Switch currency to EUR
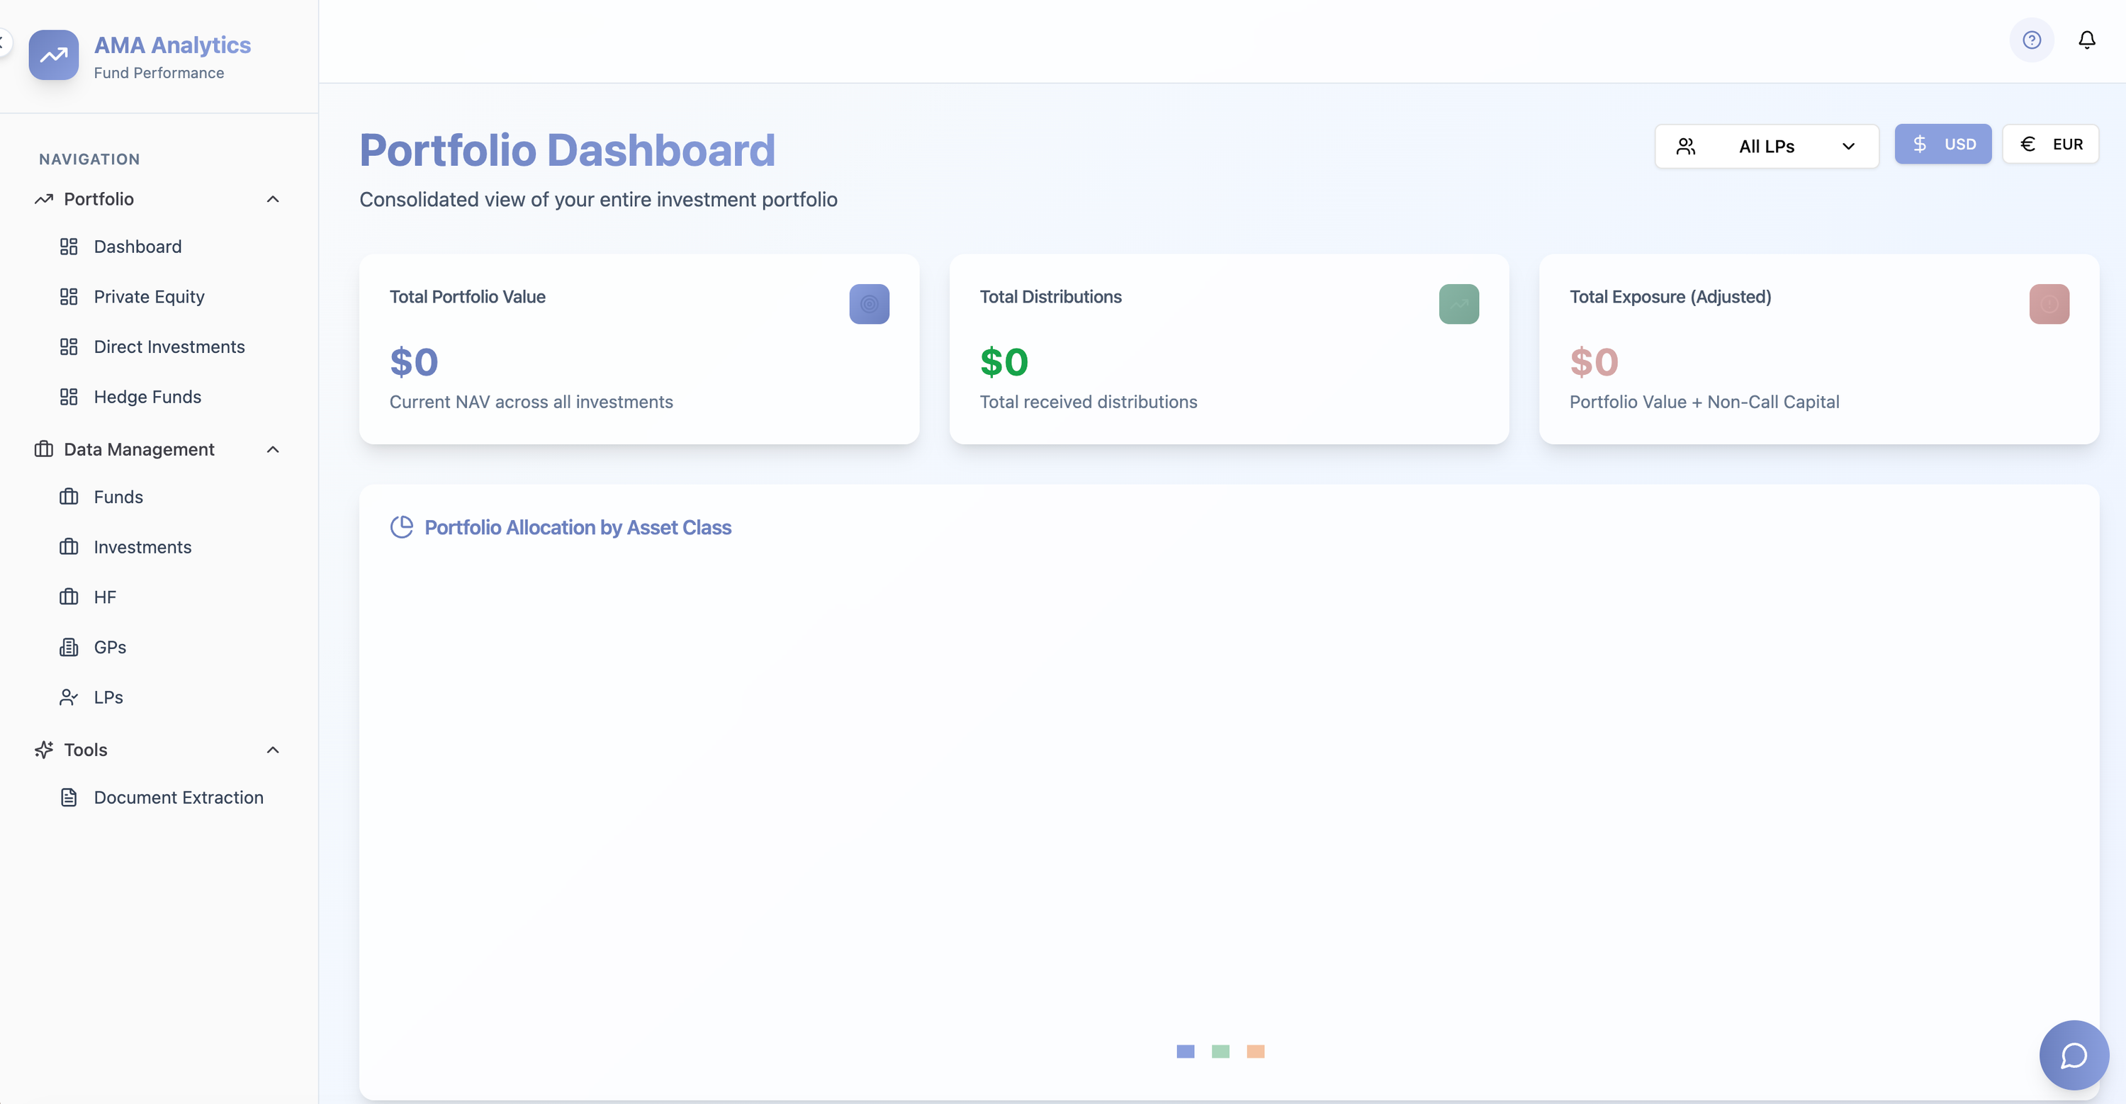Screen dimensions: 2126x1104 [2051, 144]
